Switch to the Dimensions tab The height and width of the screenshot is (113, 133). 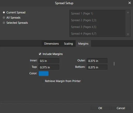click(x=51, y=44)
